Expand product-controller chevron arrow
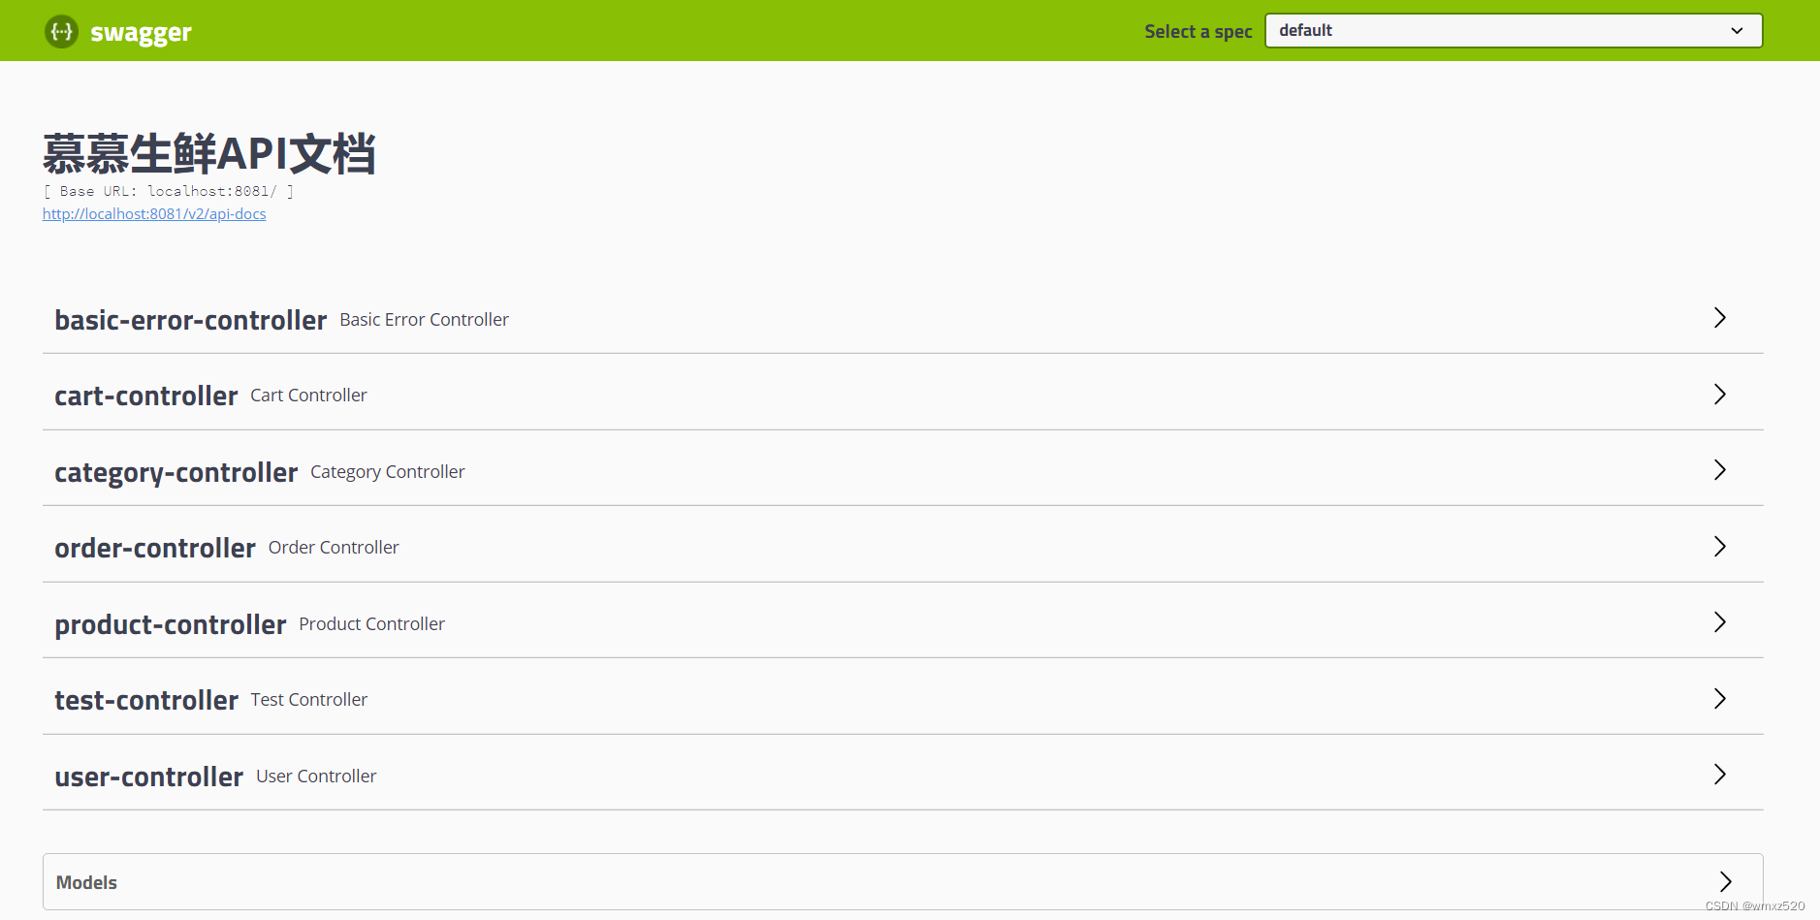This screenshot has width=1820, height=920. (x=1719, y=622)
